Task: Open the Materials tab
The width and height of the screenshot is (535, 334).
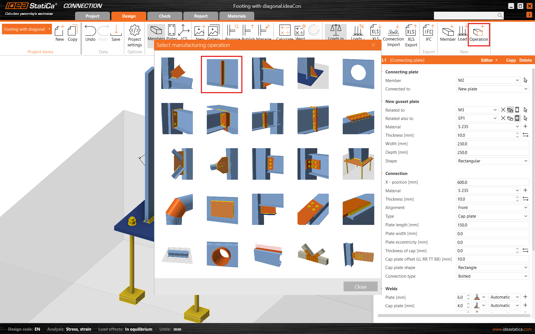Action: click(237, 16)
